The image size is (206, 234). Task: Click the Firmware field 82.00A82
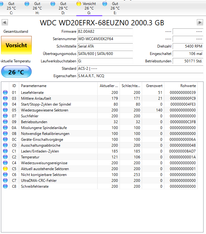(105, 31)
